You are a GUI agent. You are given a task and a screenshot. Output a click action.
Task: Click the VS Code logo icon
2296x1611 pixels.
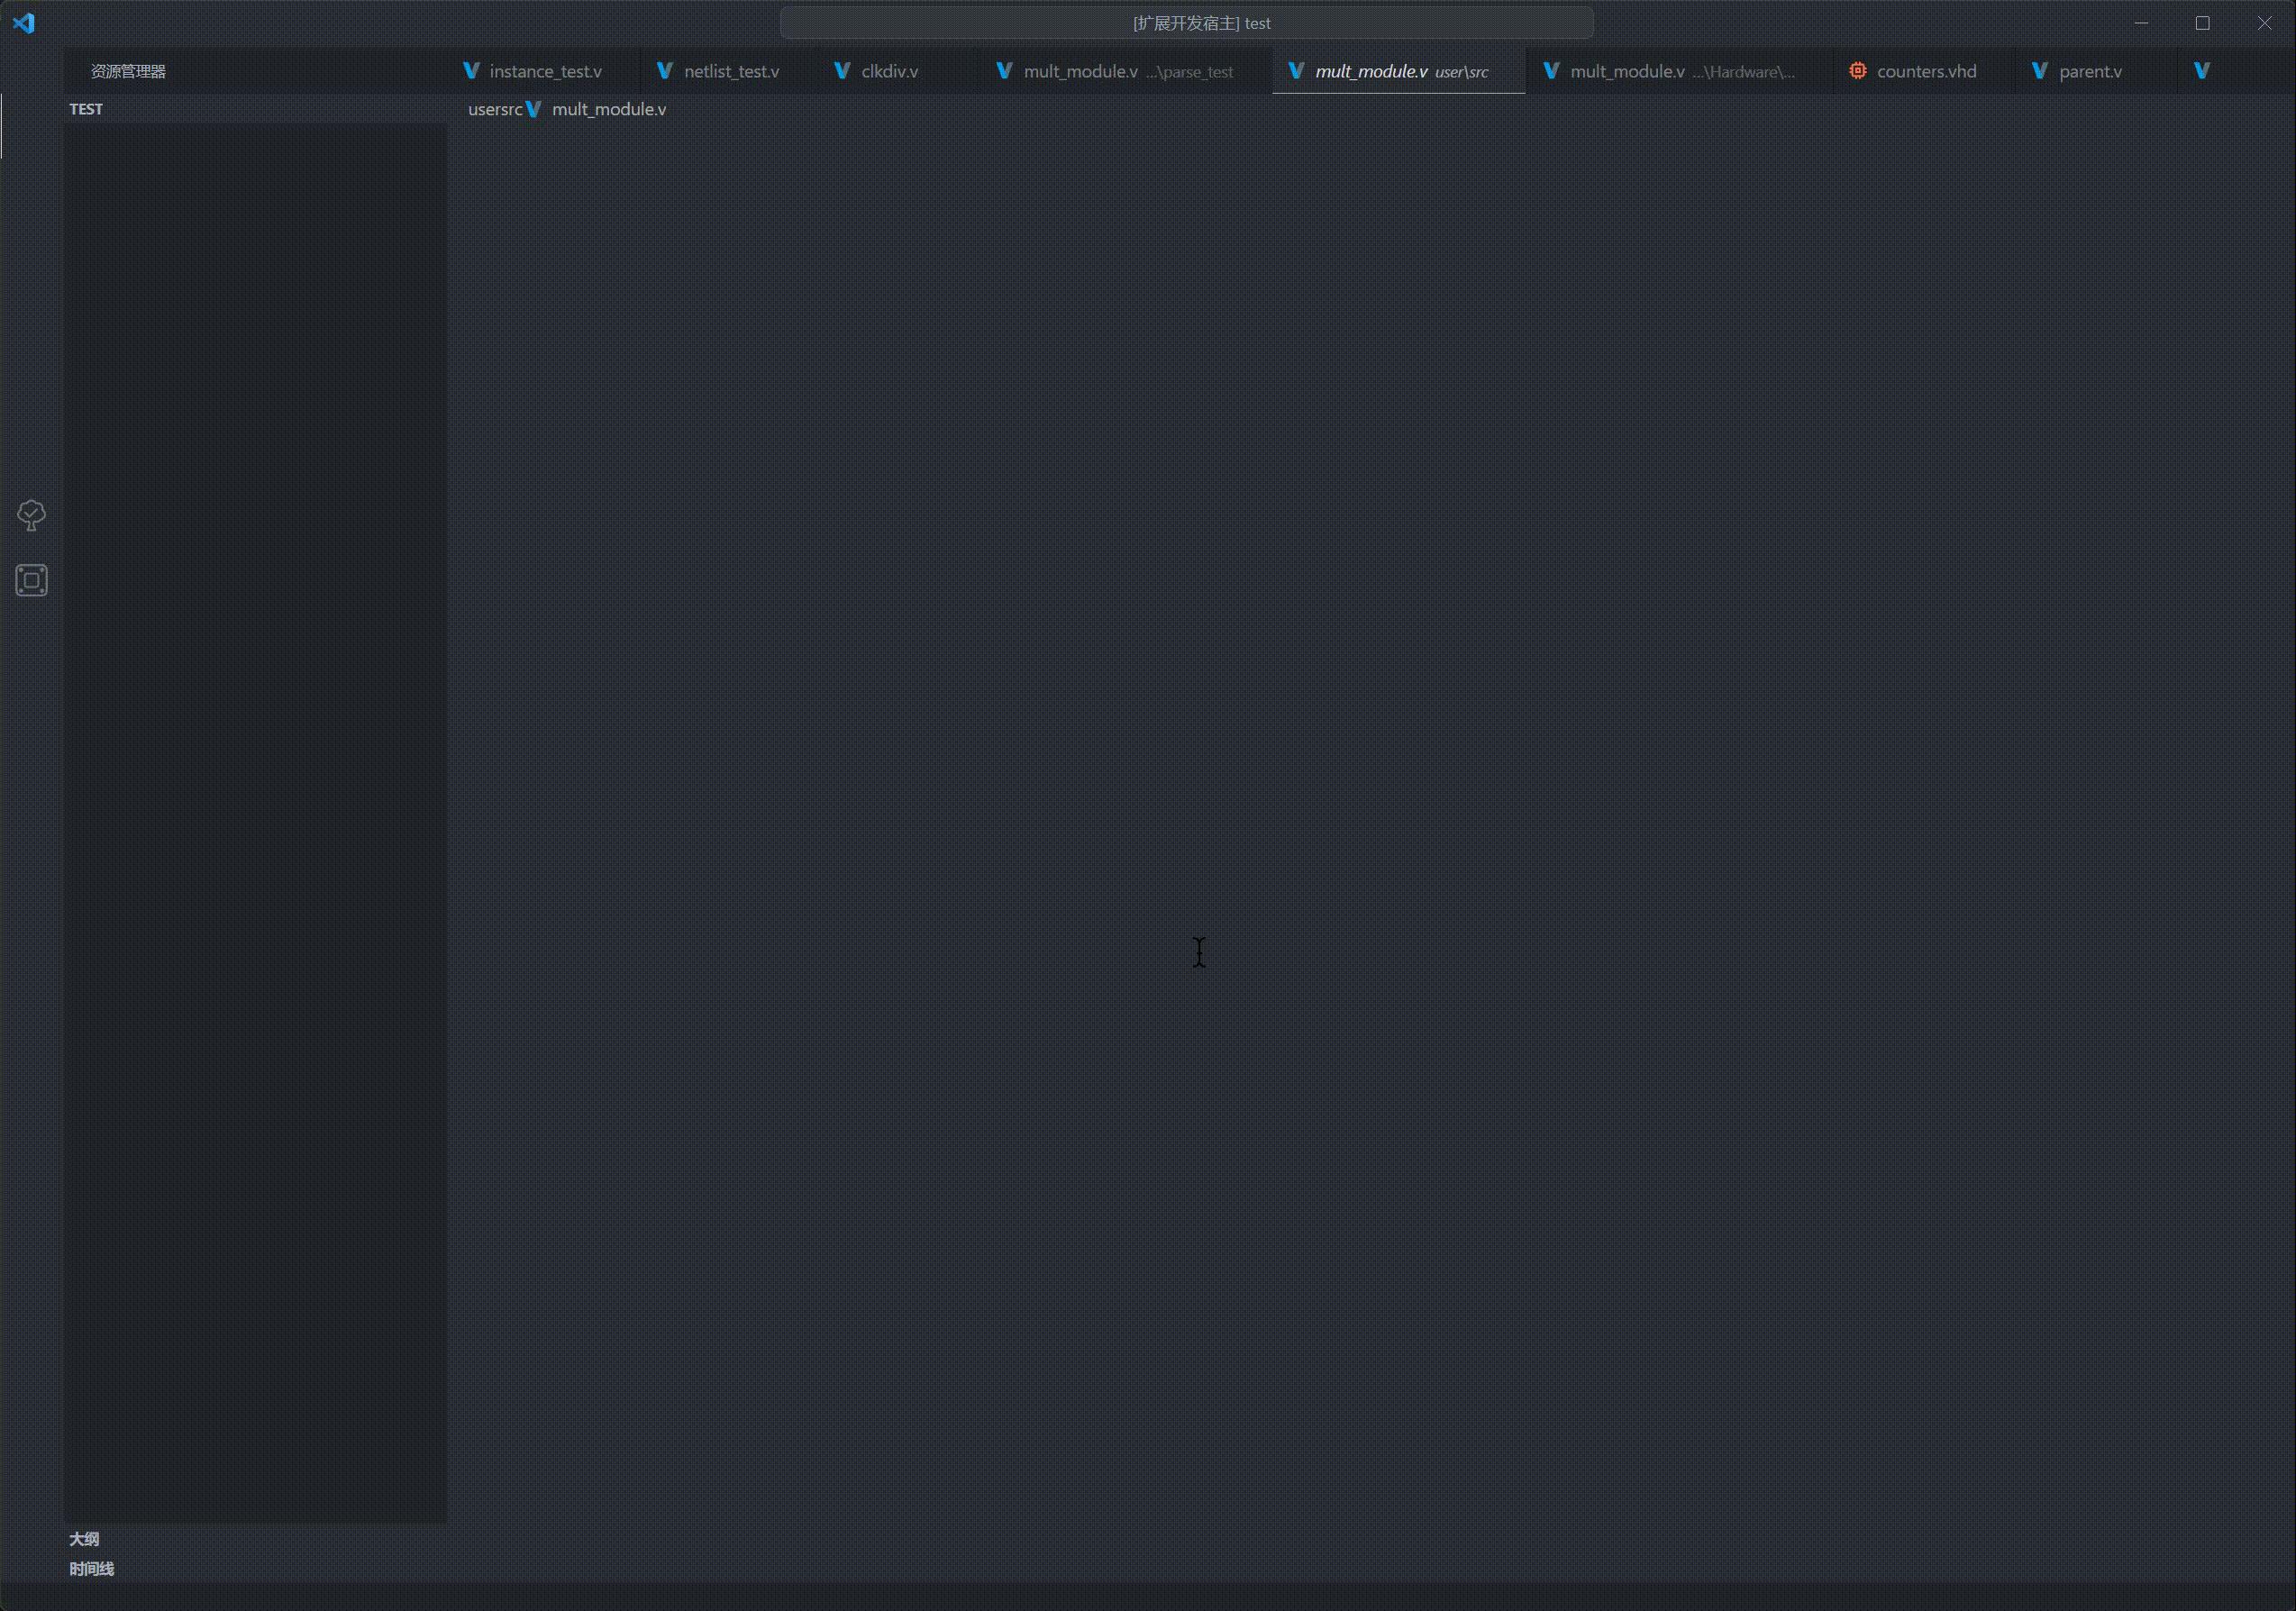point(24,23)
